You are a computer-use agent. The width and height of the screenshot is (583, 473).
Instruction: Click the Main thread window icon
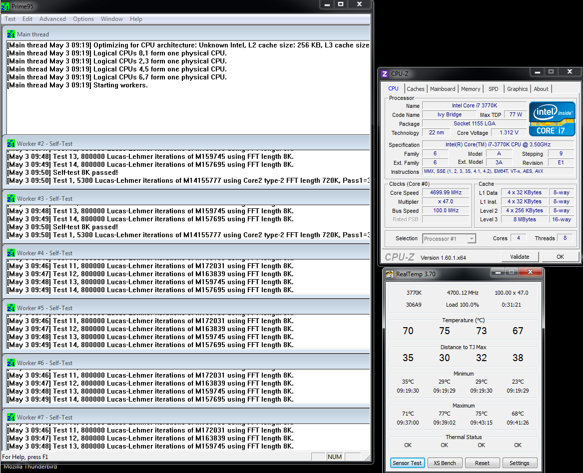[11, 34]
